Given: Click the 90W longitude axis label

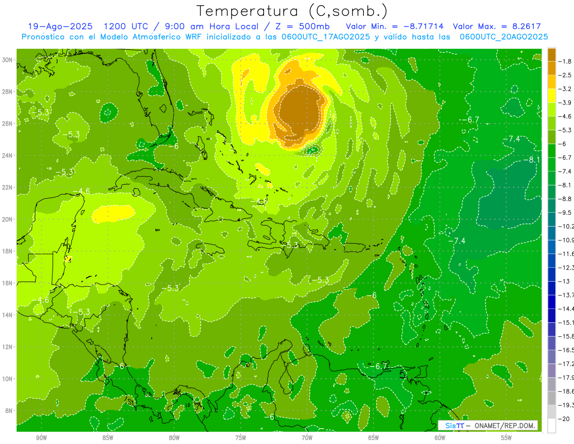Looking at the screenshot, I should click(41, 438).
